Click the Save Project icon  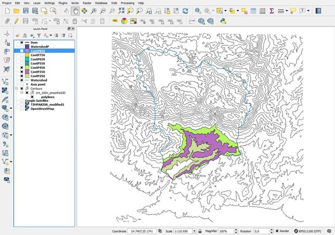pyautogui.click(x=26, y=10)
